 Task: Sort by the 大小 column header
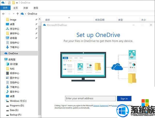point(143,20)
